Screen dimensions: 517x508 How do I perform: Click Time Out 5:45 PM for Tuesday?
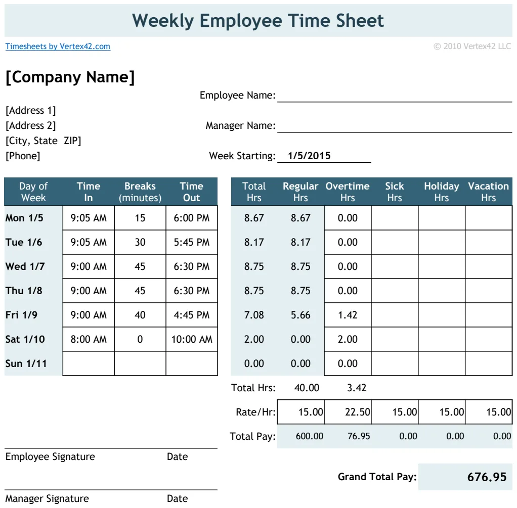pyautogui.click(x=192, y=242)
